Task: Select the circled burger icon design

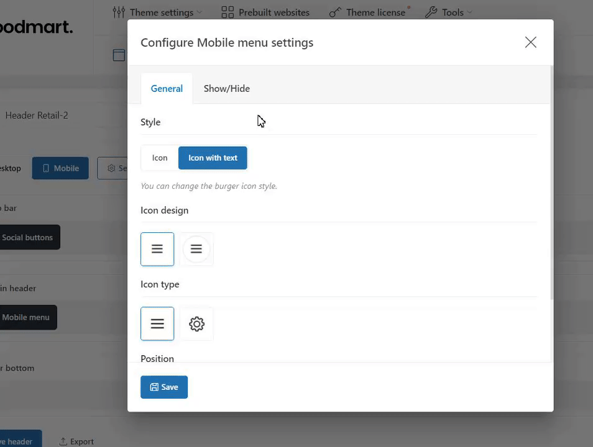Action: click(x=196, y=249)
